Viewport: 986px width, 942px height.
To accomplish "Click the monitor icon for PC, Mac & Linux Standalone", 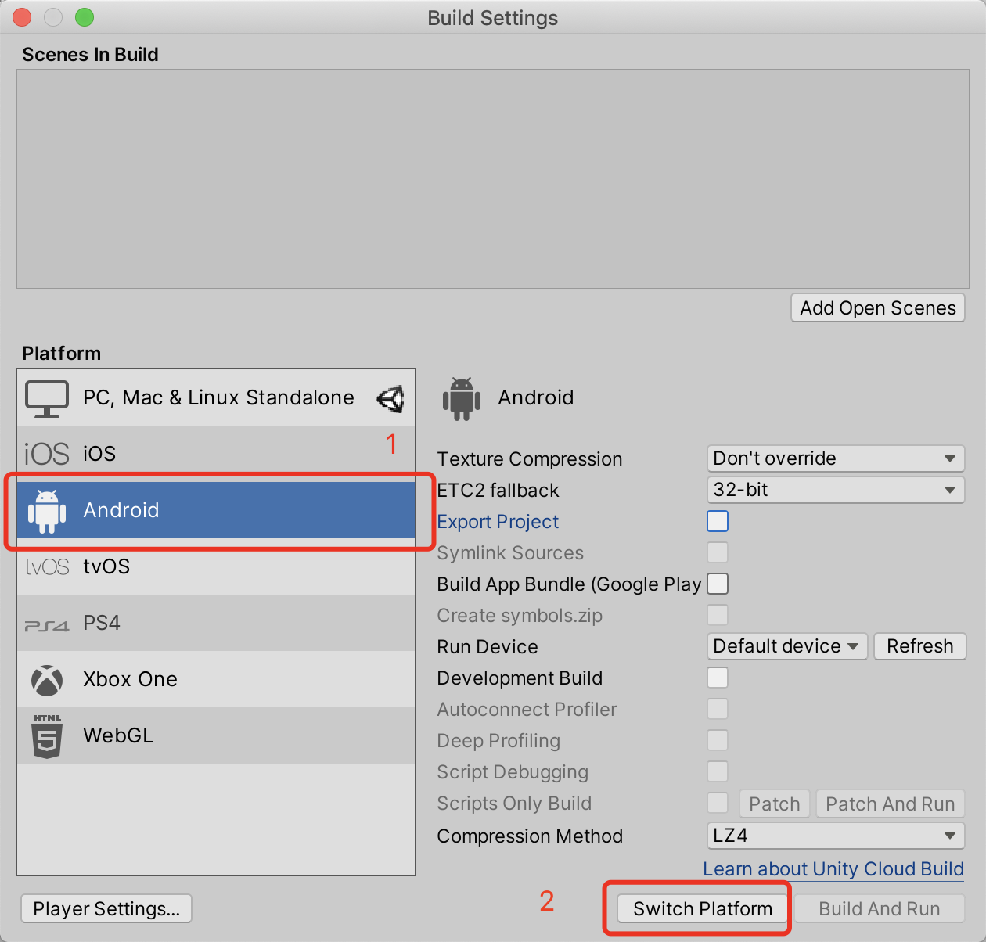I will pos(47,398).
